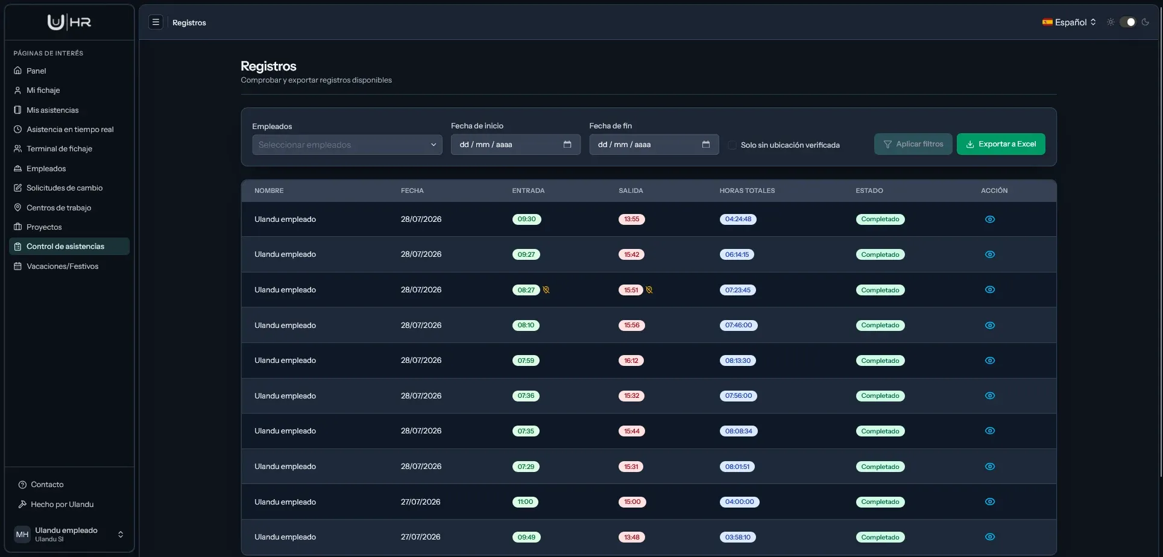Open the Español language selector
The width and height of the screenshot is (1163, 557).
point(1070,22)
